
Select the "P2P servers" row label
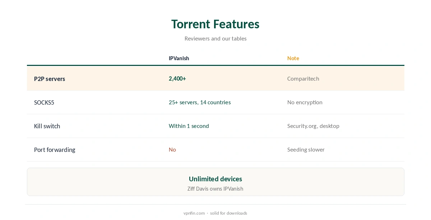point(50,79)
